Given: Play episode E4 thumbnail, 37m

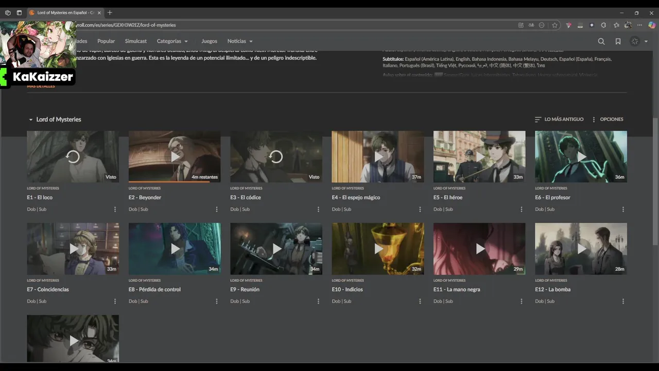Looking at the screenshot, I should (x=378, y=156).
